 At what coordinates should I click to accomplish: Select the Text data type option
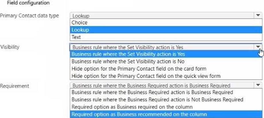click(76, 37)
